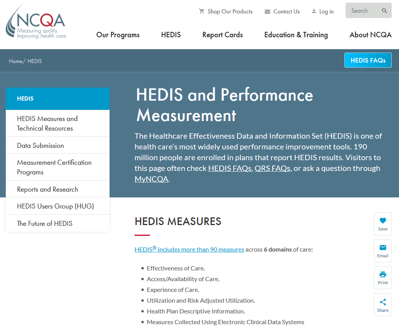
Task: Click the NCQA logo
Action: click(36, 22)
